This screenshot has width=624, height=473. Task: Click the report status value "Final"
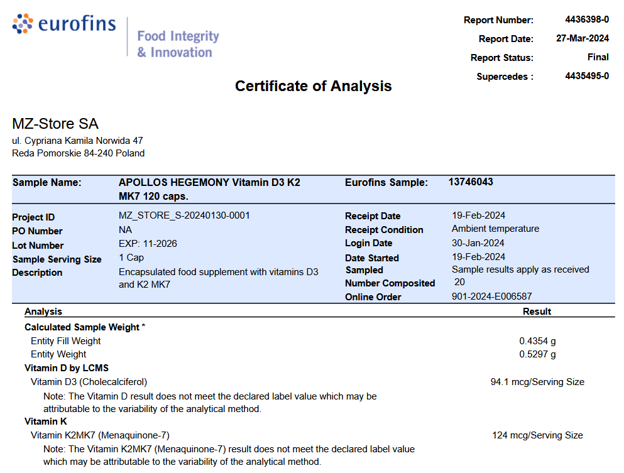598,57
